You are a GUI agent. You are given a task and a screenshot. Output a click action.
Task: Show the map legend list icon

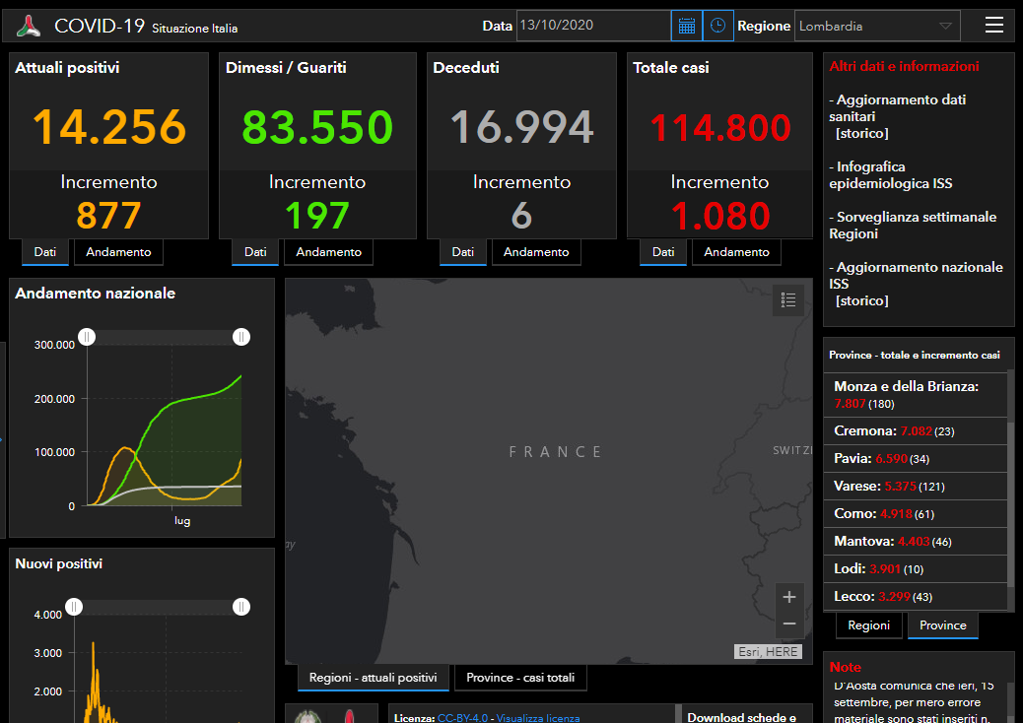[787, 300]
